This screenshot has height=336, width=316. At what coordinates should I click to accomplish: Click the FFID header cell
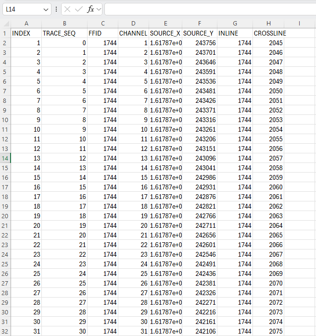point(103,34)
